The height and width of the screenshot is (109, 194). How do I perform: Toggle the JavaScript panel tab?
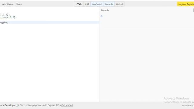coord(97,4)
